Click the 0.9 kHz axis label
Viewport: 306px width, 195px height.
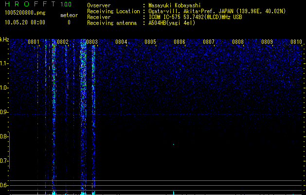4,112
